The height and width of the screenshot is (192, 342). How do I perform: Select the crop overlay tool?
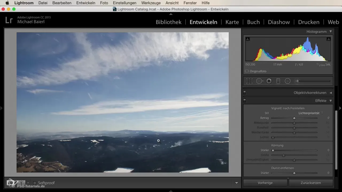tap(249, 81)
